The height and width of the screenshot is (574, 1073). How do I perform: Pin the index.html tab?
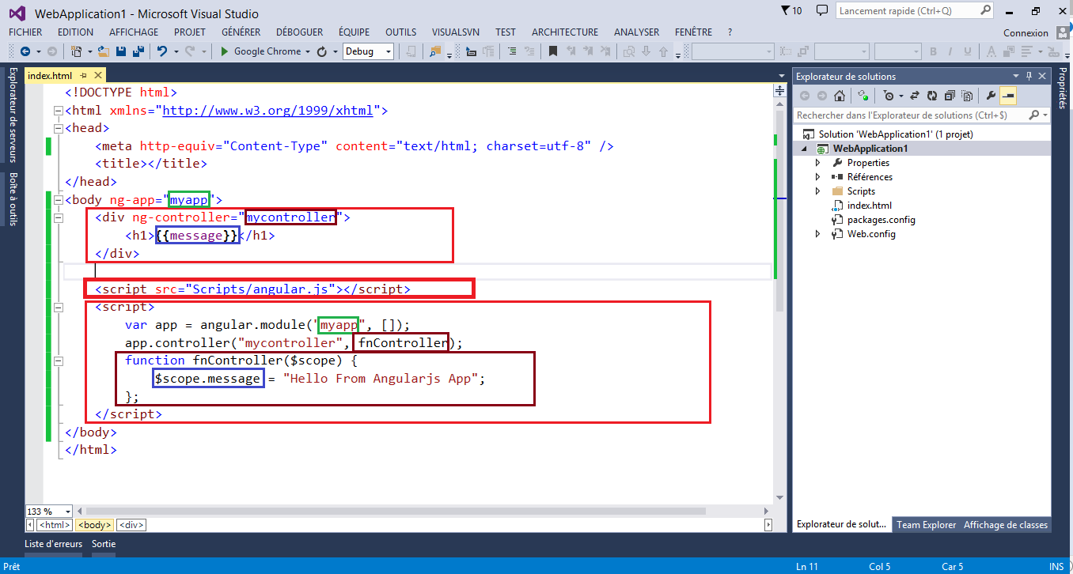[83, 76]
